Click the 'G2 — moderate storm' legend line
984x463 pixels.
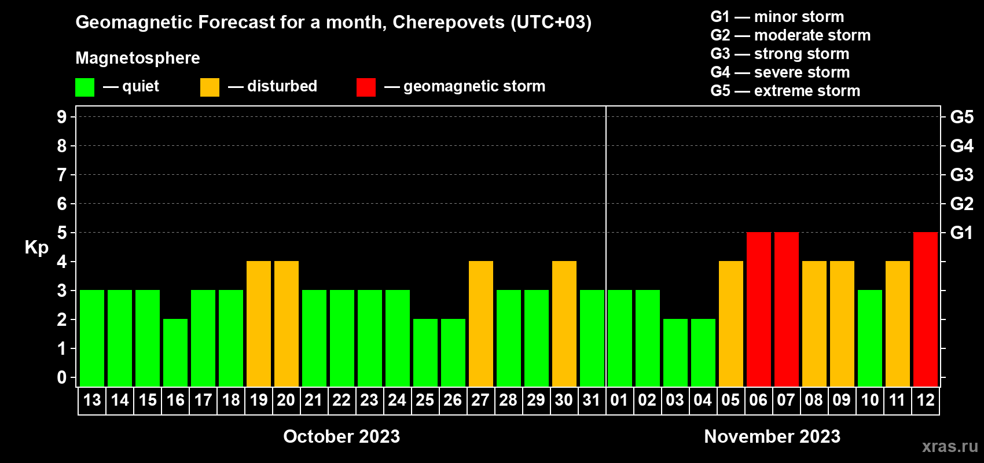click(791, 35)
